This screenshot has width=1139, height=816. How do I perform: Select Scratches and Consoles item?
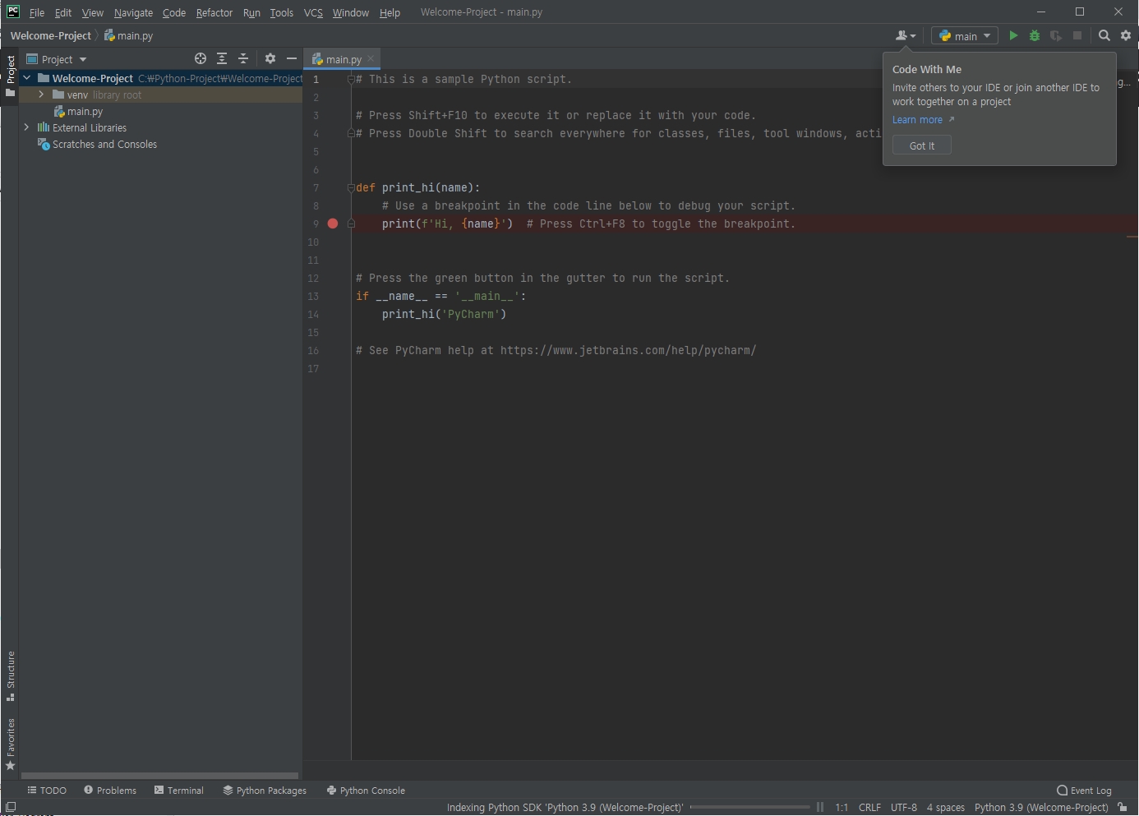tap(97, 144)
